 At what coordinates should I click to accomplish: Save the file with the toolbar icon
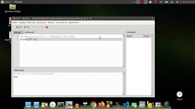tap(20, 27)
